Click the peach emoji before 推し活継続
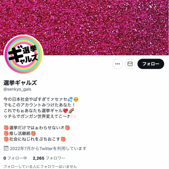The width and height of the screenshot is (169, 169). tap(6, 133)
